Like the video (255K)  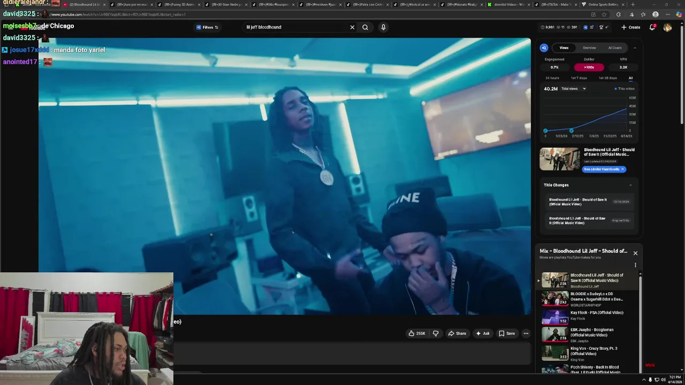click(x=417, y=334)
